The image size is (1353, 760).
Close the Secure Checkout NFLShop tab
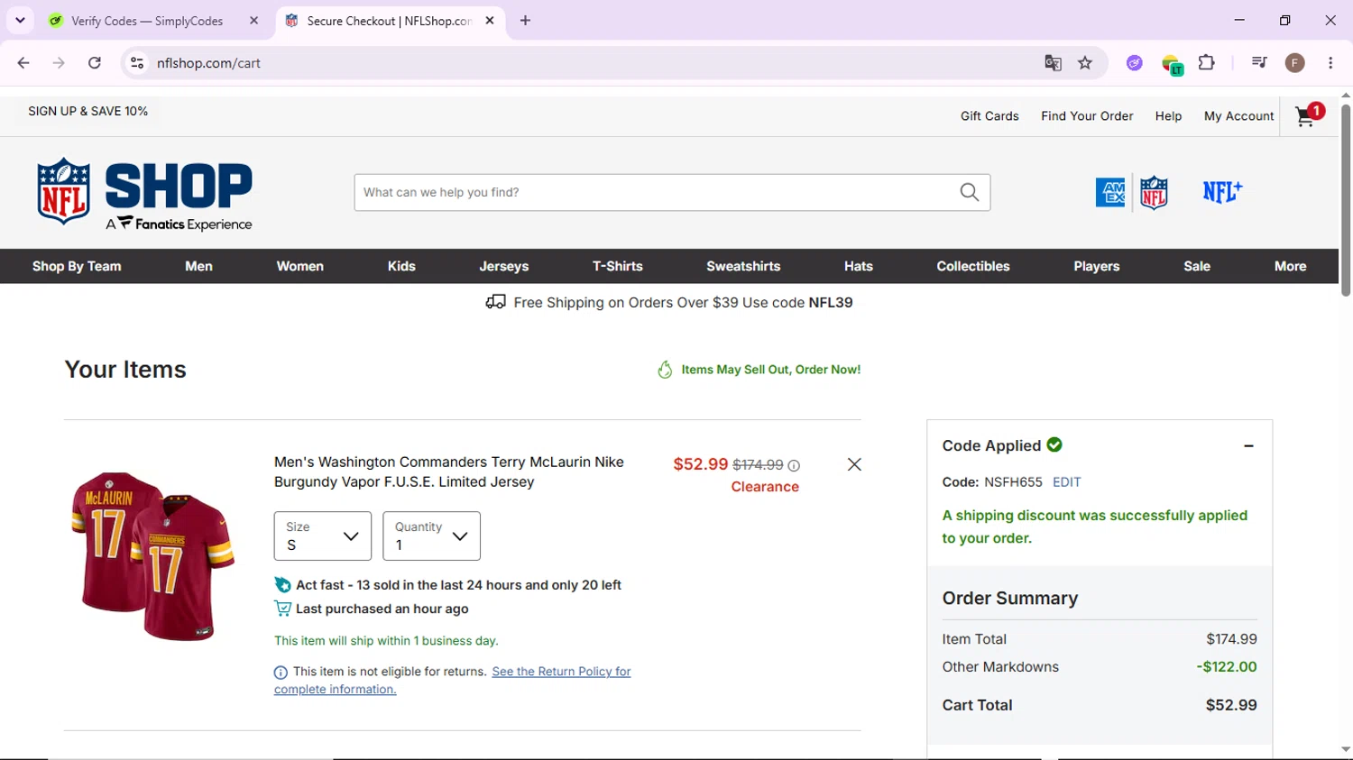click(490, 21)
